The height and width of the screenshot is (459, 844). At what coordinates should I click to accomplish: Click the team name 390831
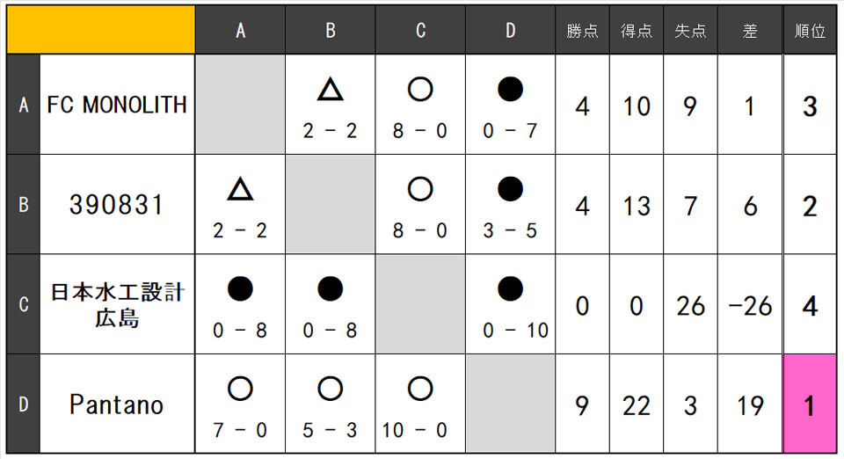click(x=117, y=205)
